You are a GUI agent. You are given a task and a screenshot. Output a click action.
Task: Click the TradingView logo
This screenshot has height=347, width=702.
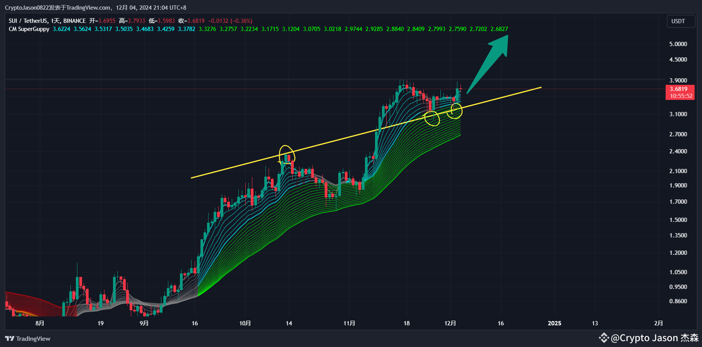pyautogui.click(x=27, y=338)
